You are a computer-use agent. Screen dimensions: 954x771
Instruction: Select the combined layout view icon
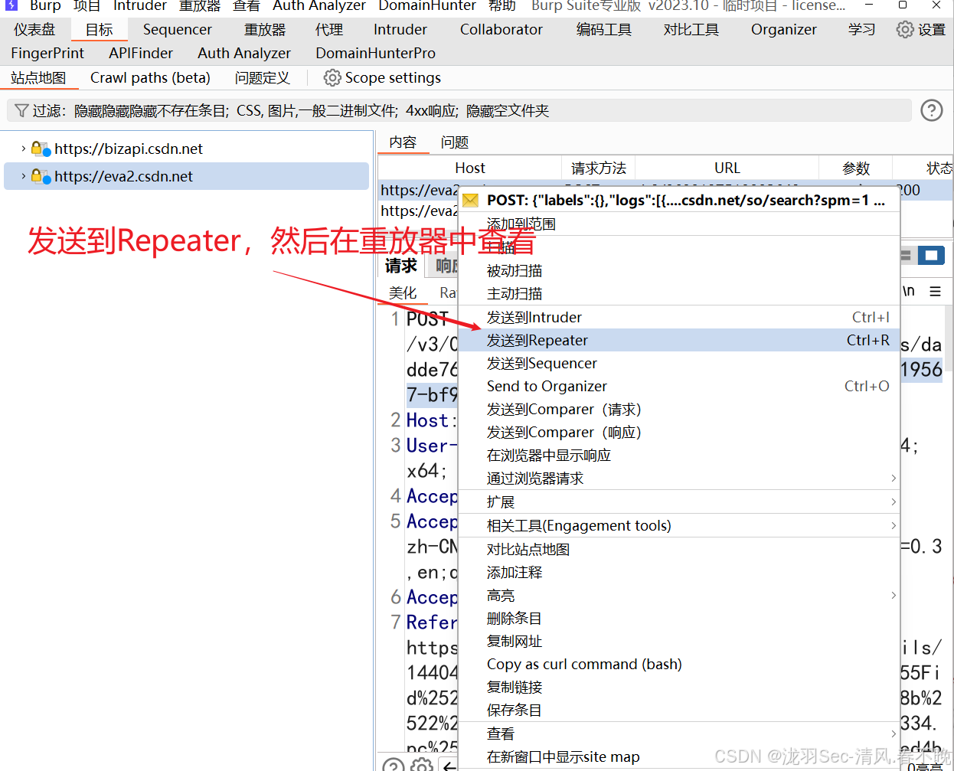tap(931, 255)
